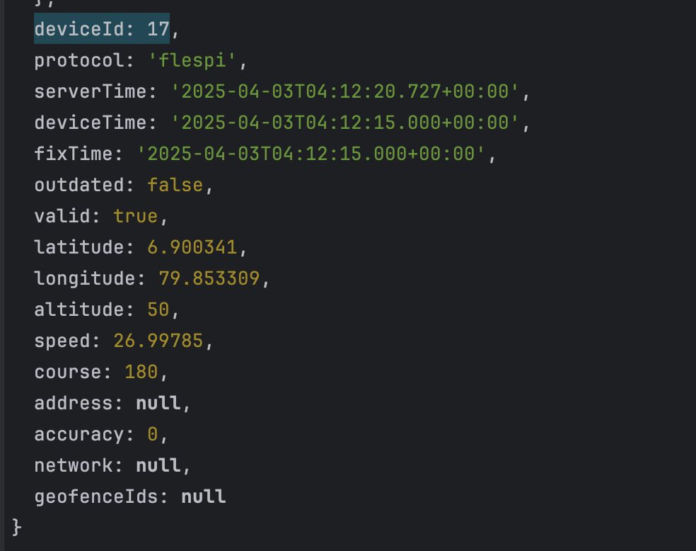Click the null value after network
Screen dimensions: 696x551
coord(158,465)
